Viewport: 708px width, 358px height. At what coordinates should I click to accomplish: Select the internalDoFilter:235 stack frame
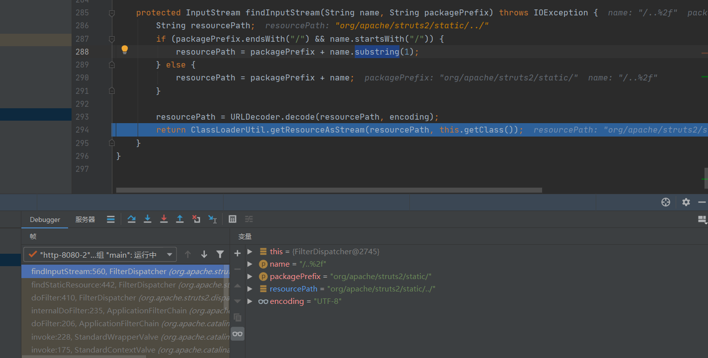point(126,311)
